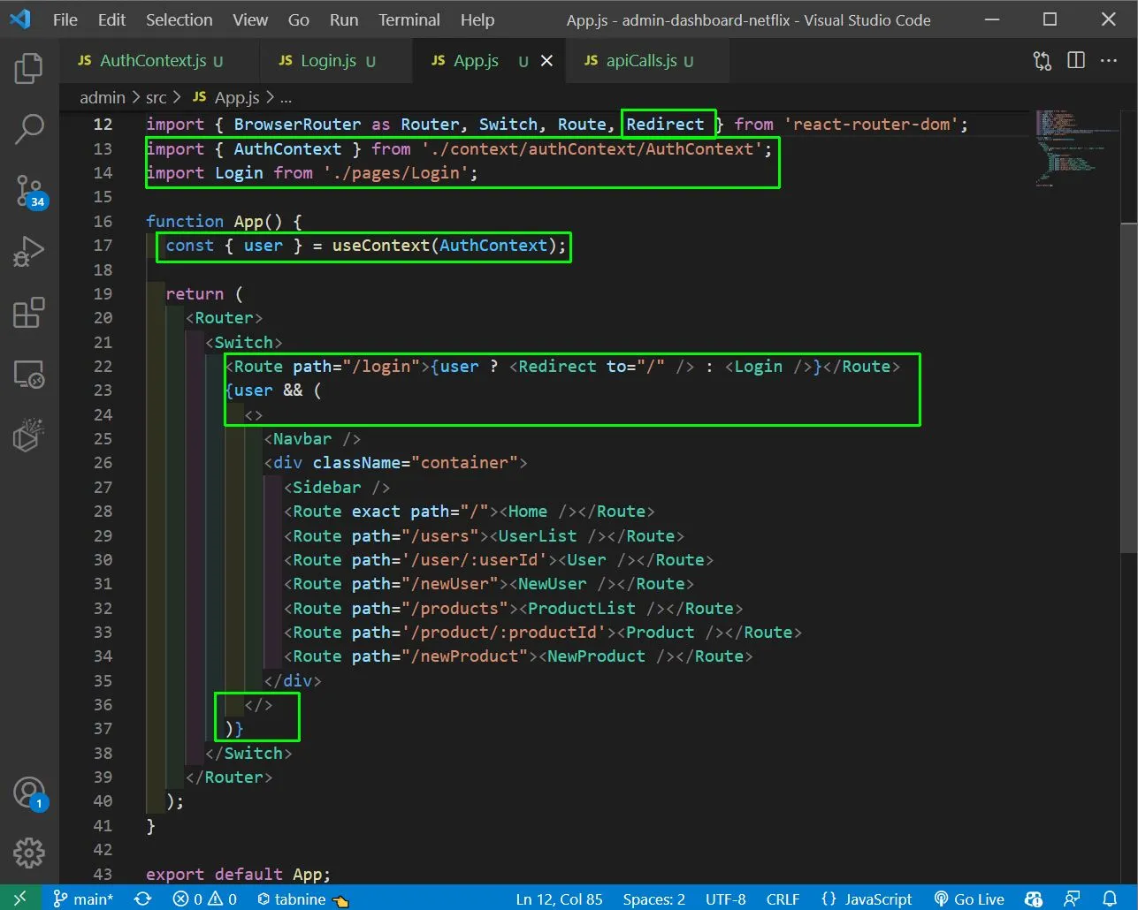Click the main* git branch indicator
This screenshot has width=1138, height=910.
(x=83, y=899)
